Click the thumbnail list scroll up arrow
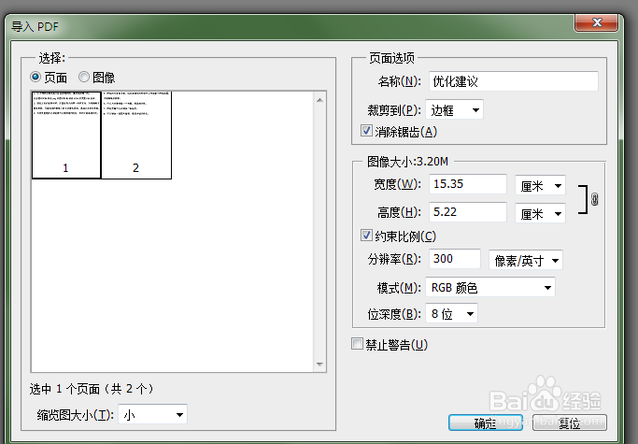This screenshot has height=444, width=638. [319, 100]
